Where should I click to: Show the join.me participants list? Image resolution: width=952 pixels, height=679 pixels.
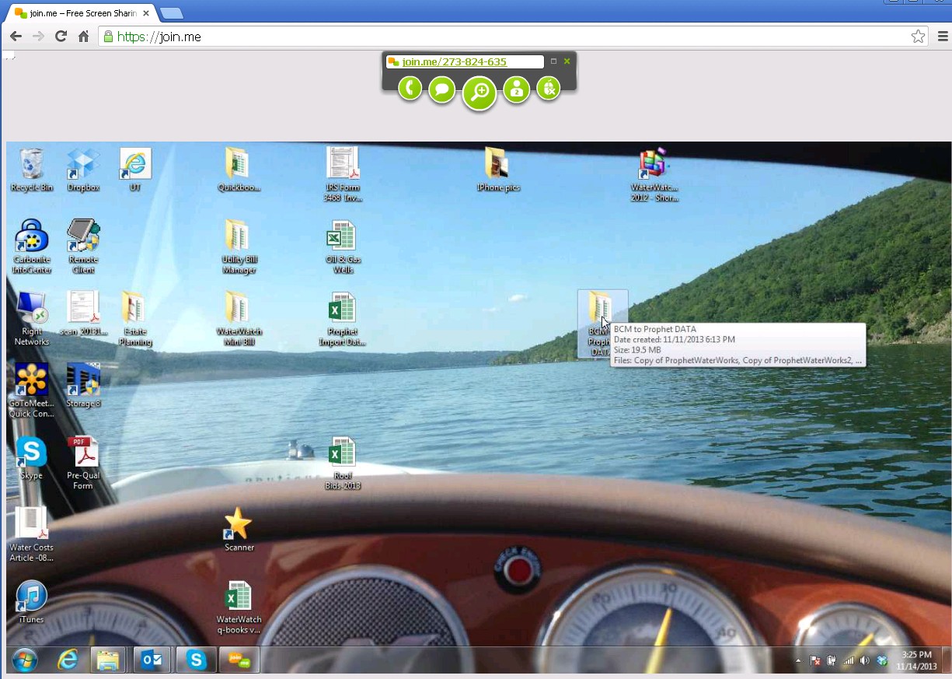pyautogui.click(x=516, y=89)
